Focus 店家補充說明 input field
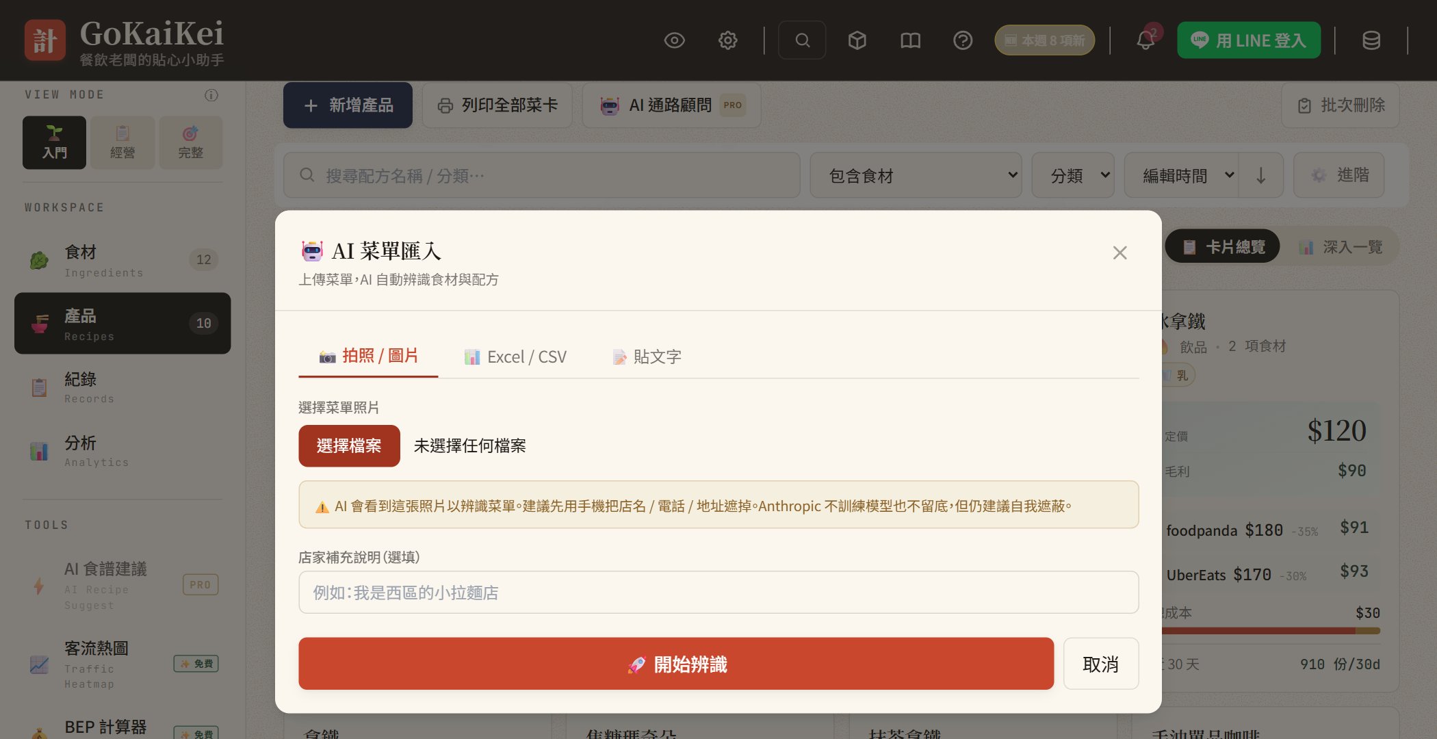Image resolution: width=1437 pixels, height=739 pixels. [718, 592]
